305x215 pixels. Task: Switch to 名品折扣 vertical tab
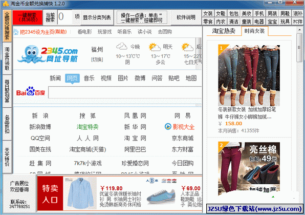click(7, 124)
